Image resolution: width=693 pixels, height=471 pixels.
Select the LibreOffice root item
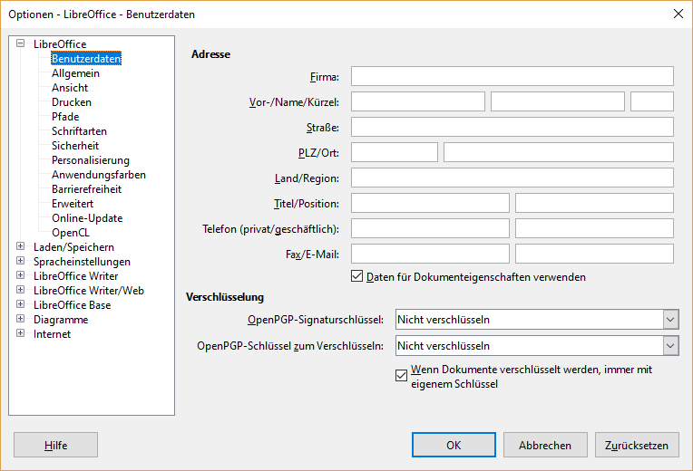(x=60, y=44)
